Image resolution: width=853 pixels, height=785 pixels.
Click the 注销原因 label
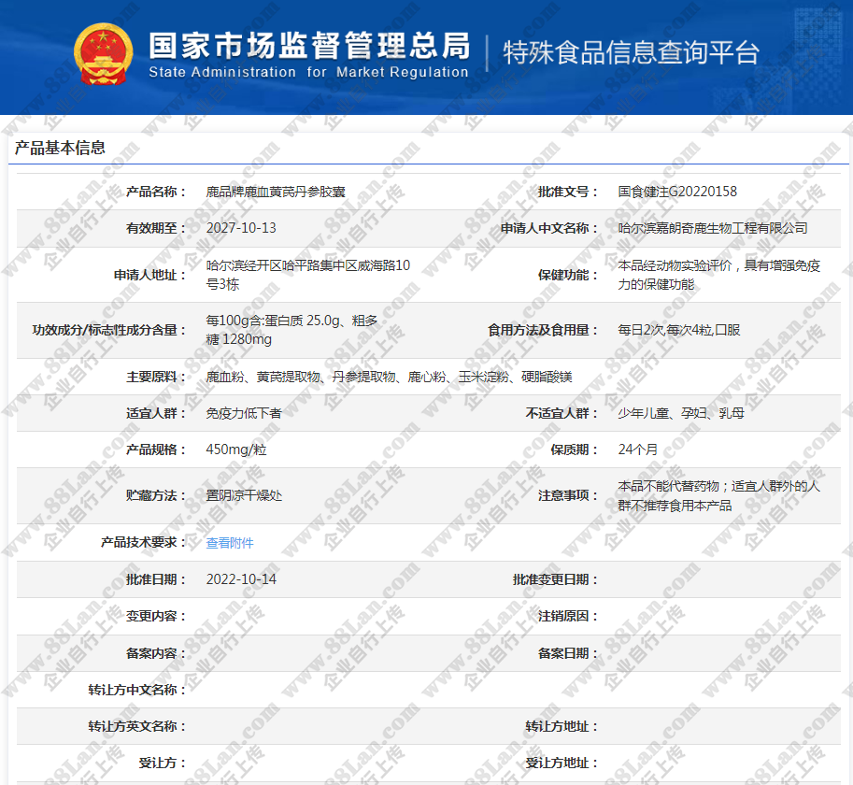(568, 616)
